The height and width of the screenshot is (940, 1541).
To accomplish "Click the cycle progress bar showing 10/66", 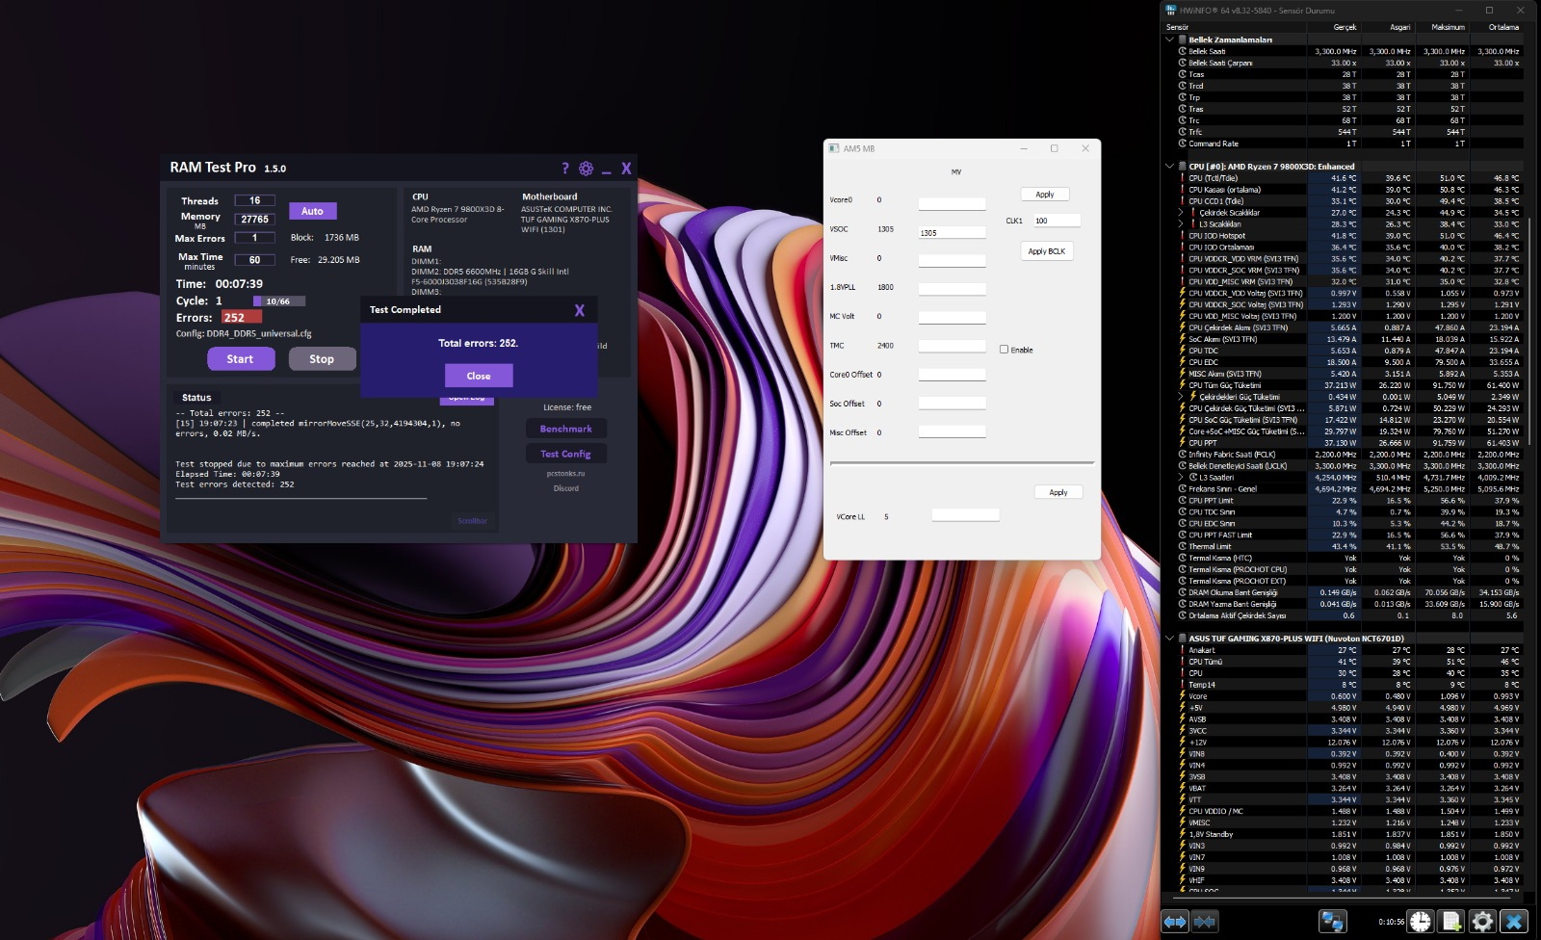I will click(x=279, y=301).
